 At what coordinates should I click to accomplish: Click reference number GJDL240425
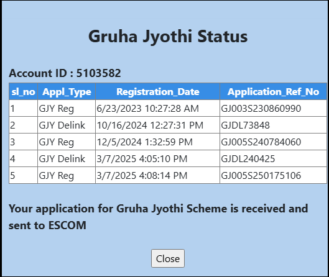coord(248,159)
